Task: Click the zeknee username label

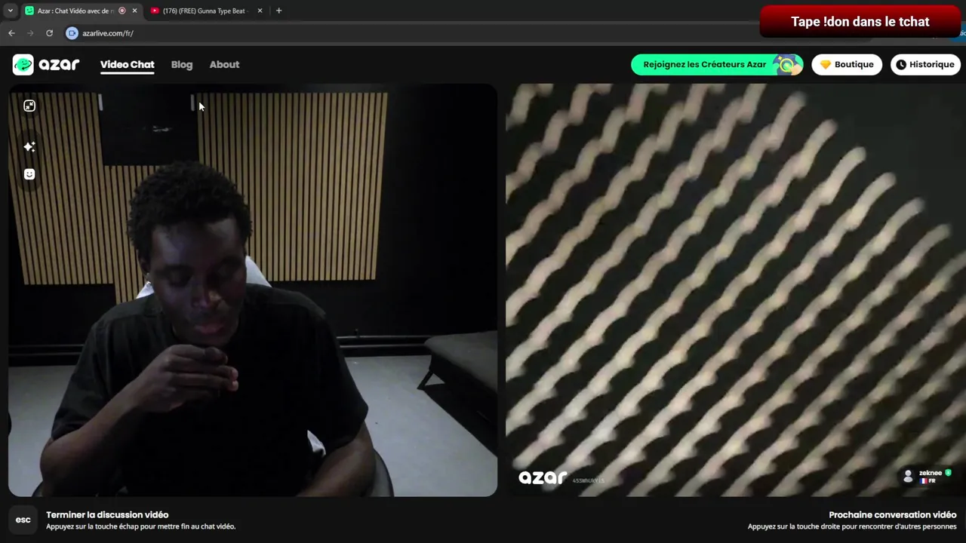Action: [x=930, y=473]
